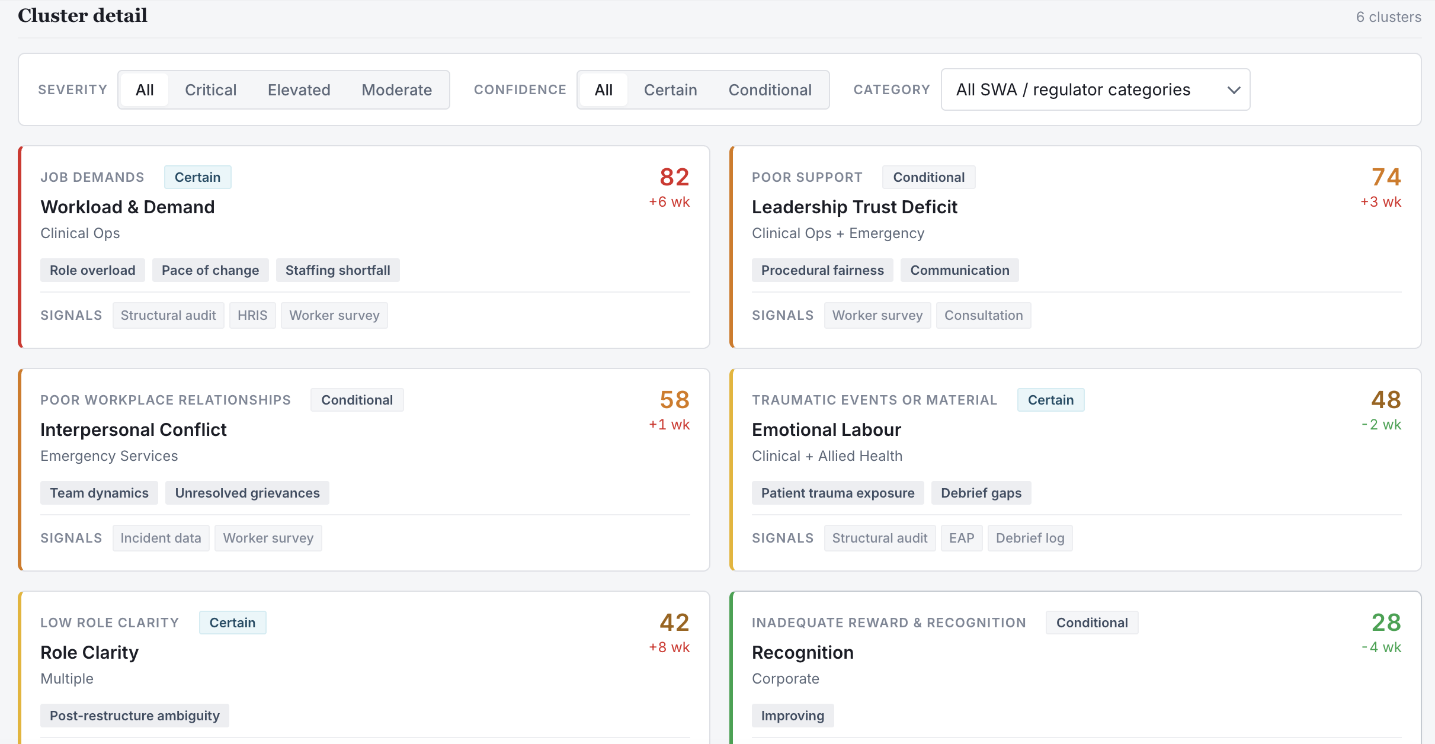
Task: Click the score 48 on Emotional Labour
Action: tap(1386, 400)
